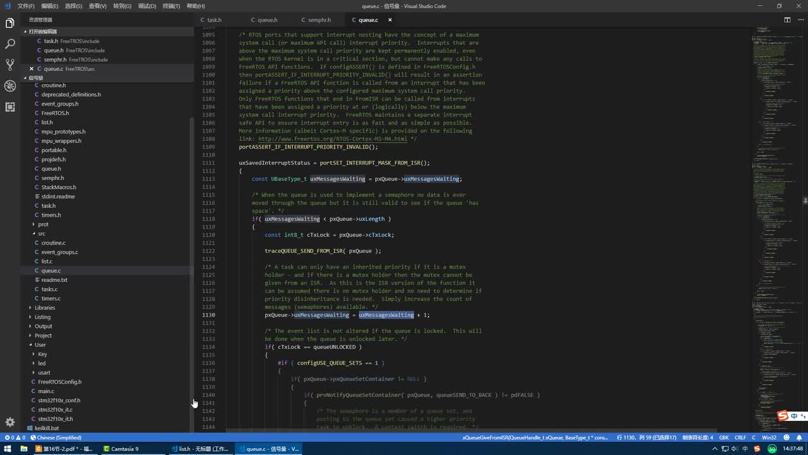Open the Explorer view in activity bar
808x455 pixels.
[9, 23]
